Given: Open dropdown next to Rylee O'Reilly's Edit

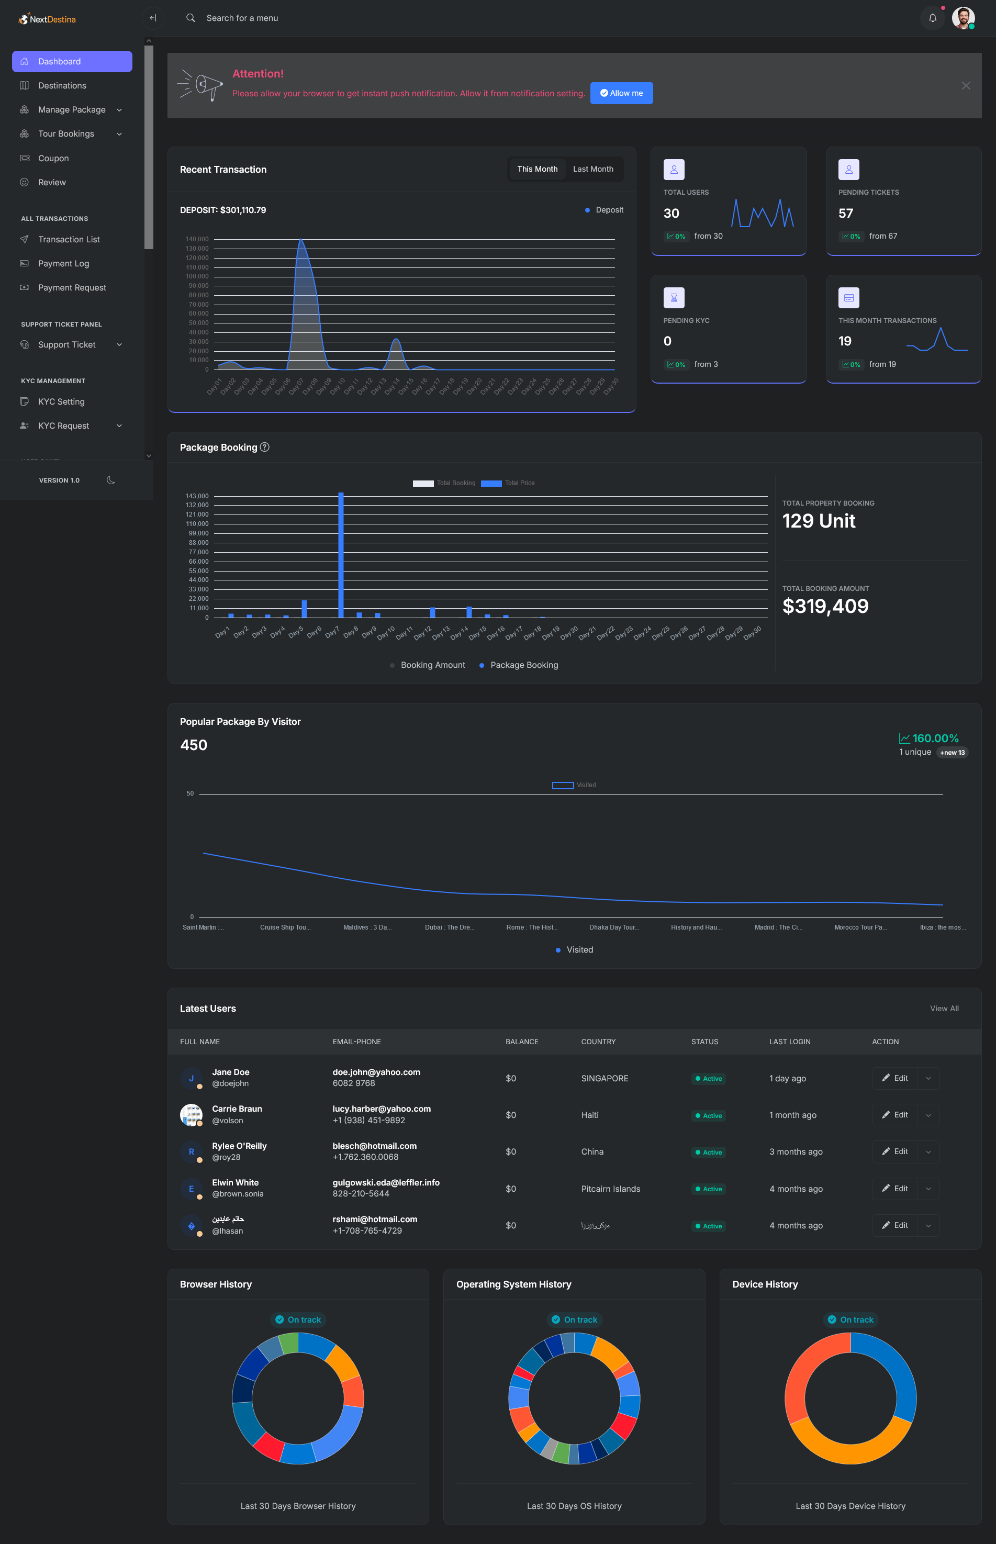Looking at the screenshot, I should (x=928, y=1151).
